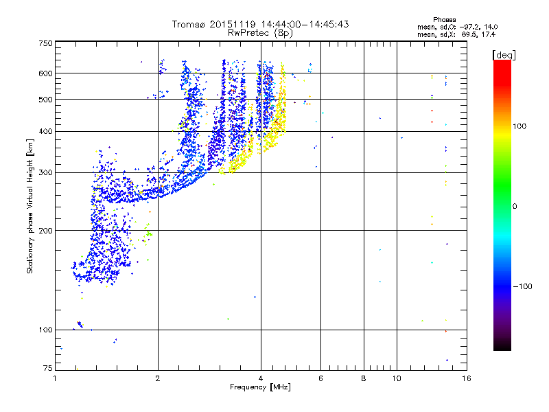This screenshot has width=549, height=412.
Task: Click the x-axis tick label '10'
Action: click(x=397, y=378)
